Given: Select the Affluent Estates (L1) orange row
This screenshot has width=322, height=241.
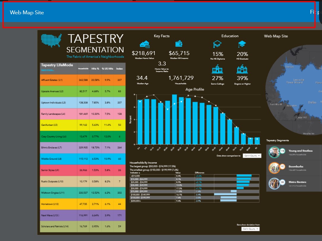Looking at the screenshot, I should [83, 80].
